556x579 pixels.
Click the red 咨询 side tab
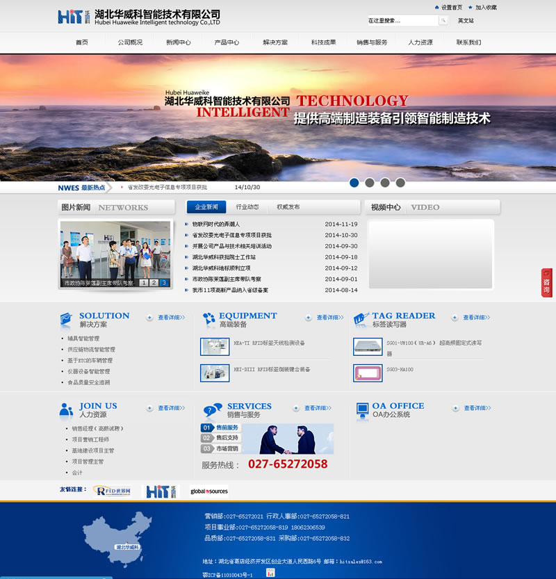click(547, 282)
